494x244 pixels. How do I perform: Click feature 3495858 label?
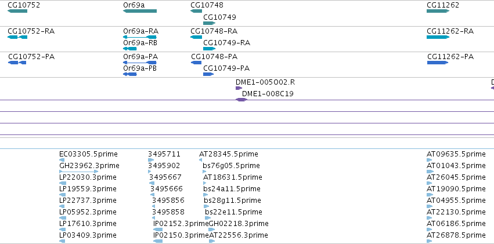[168, 212]
